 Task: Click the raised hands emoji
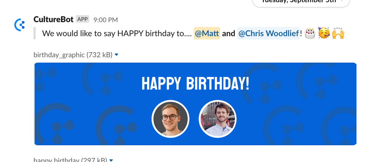pyautogui.click(x=338, y=33)
